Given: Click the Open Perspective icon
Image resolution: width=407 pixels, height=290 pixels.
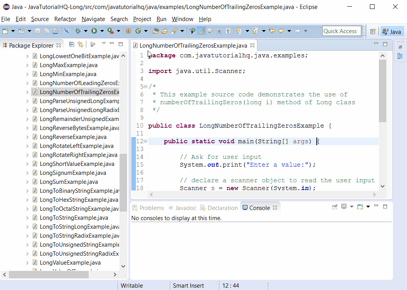Looking at the screenshot, I should click(373, 31).
